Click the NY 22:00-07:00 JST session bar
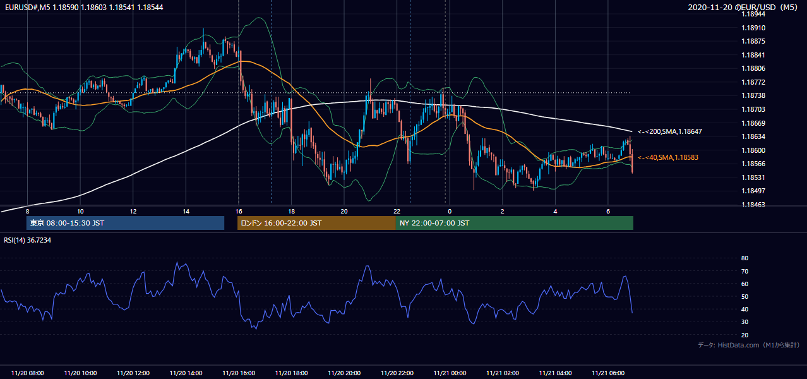 point(515,223)
